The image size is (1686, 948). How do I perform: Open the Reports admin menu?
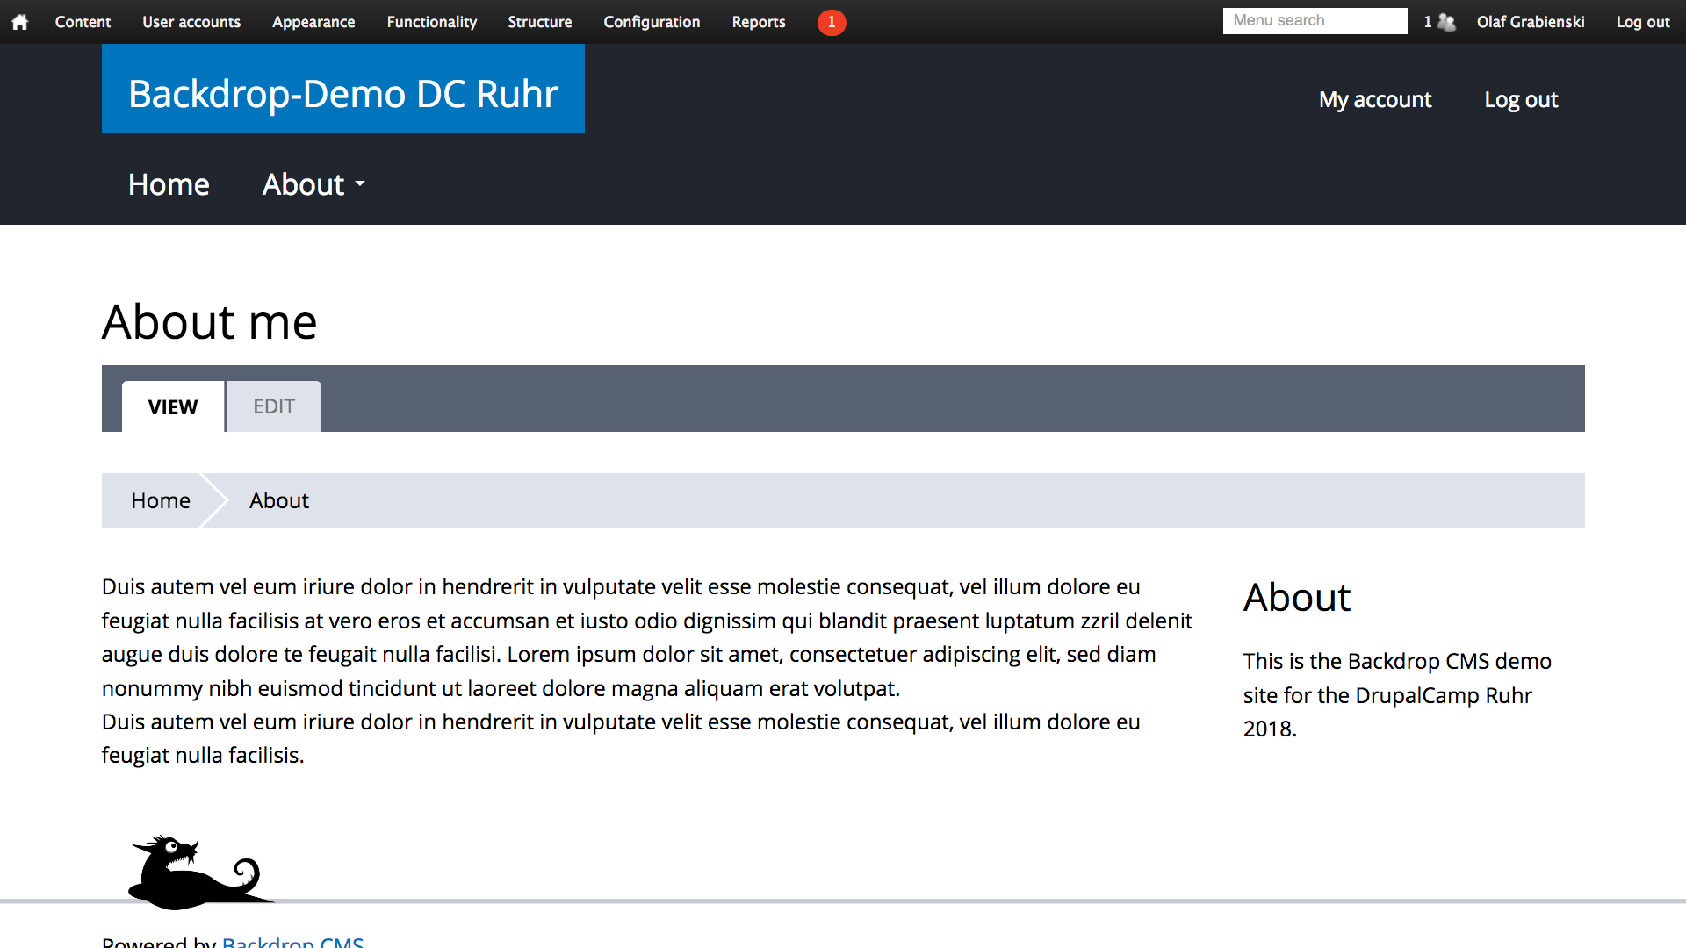(x=759, y=22)
